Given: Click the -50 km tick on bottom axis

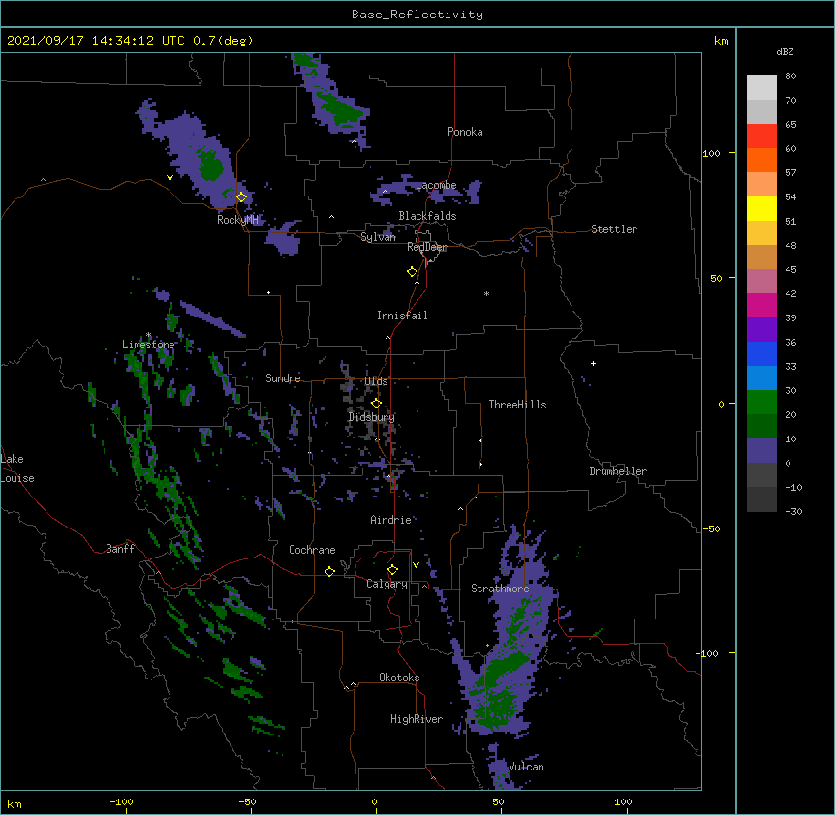Looking at the screenshot, I should (247, 802).
